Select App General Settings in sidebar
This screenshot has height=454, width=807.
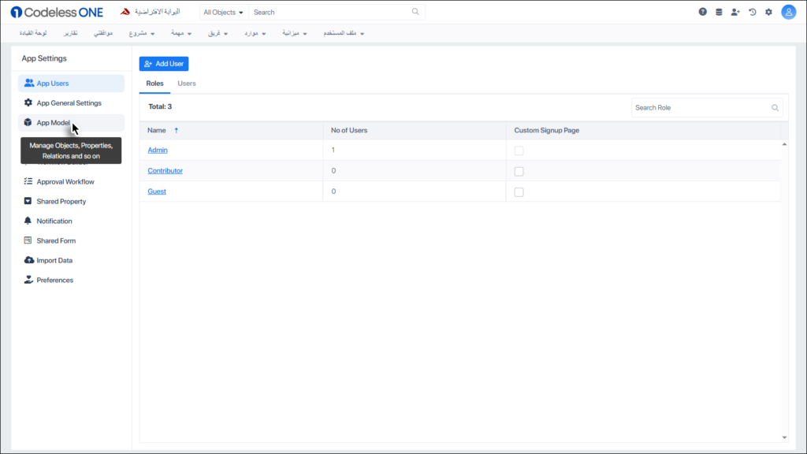tap(71, 103)
